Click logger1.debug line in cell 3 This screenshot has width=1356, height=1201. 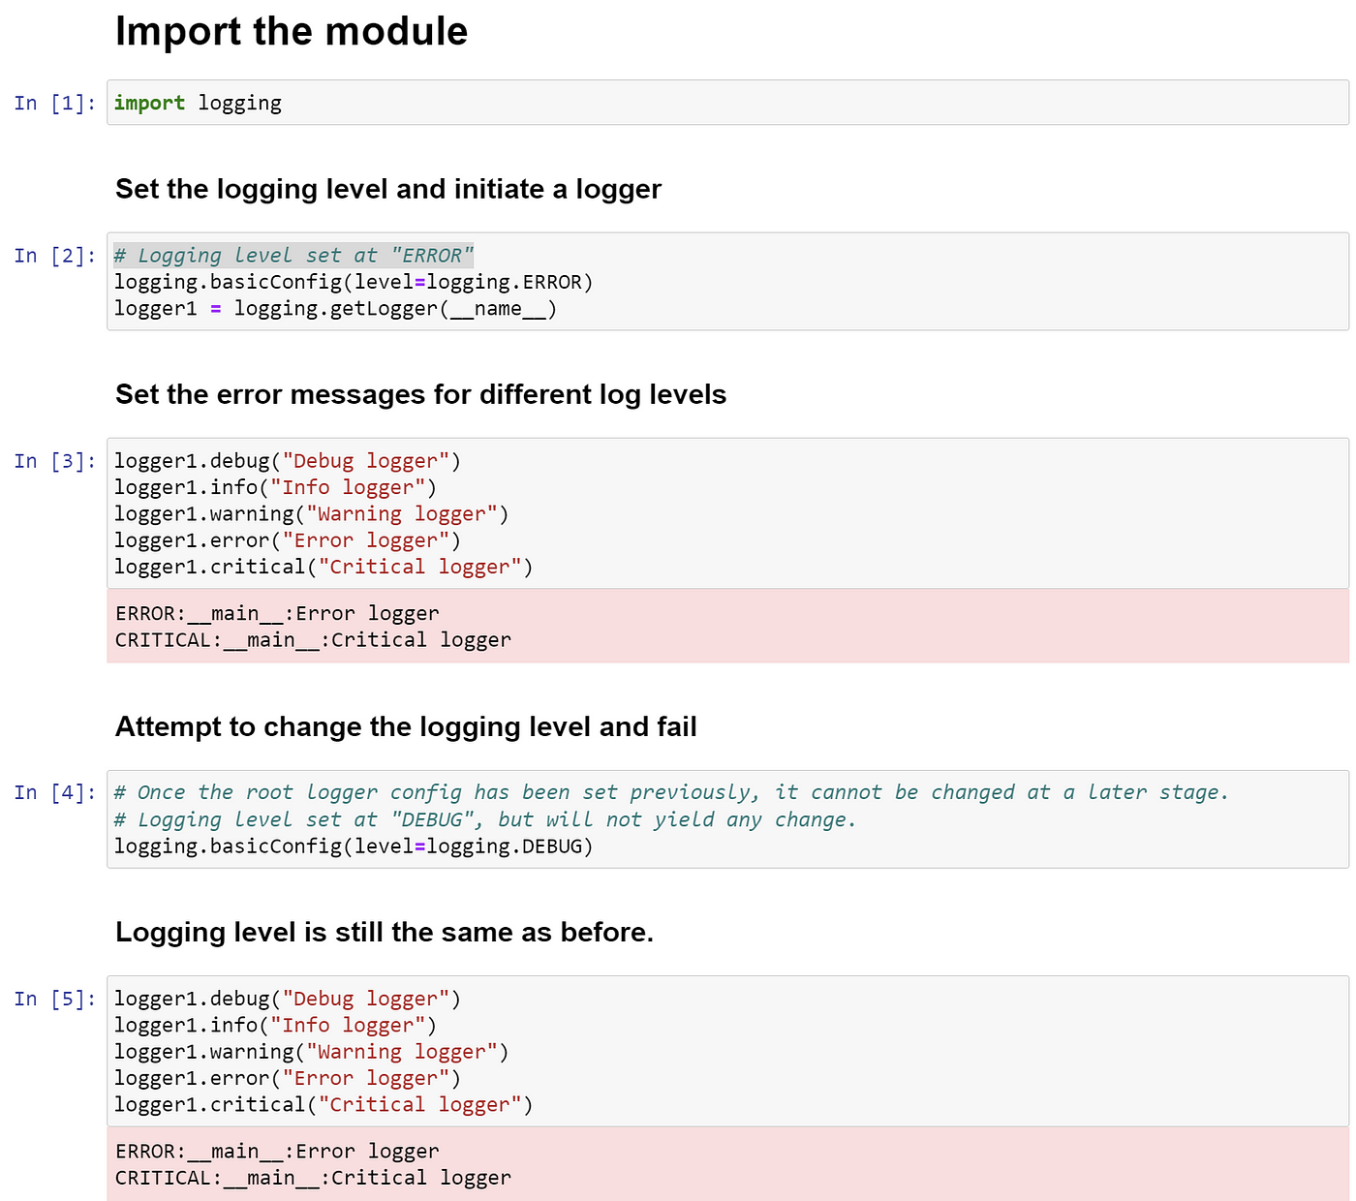[x=288, y=461]
